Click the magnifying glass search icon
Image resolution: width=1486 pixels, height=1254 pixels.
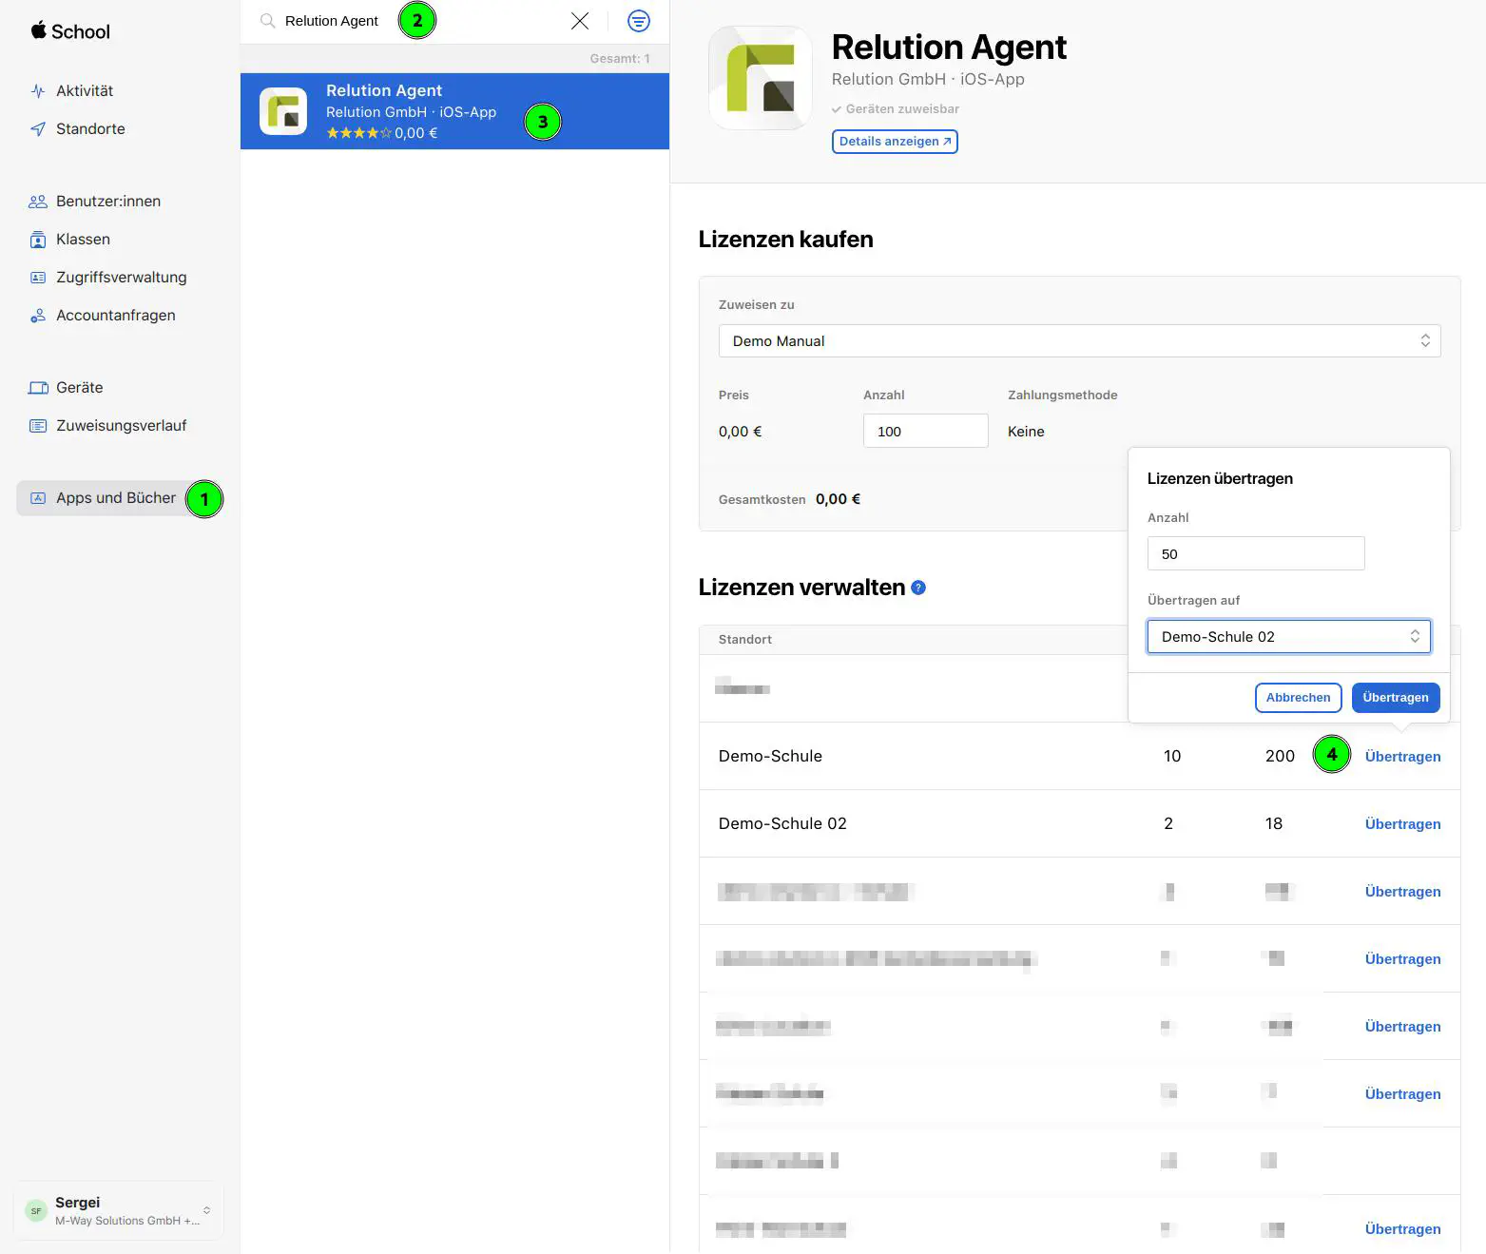click(x=268, y=21)
